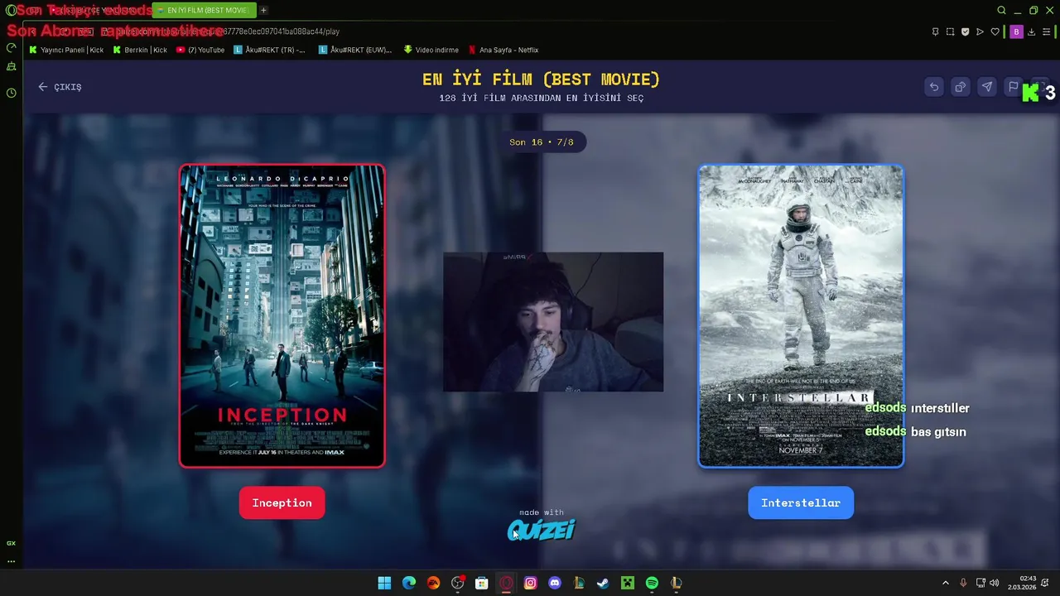The width and height of the screenshot is (1060, 596).
Task: Open Microsoft Store taskbar icon
Action: click(x=482, y=583)
